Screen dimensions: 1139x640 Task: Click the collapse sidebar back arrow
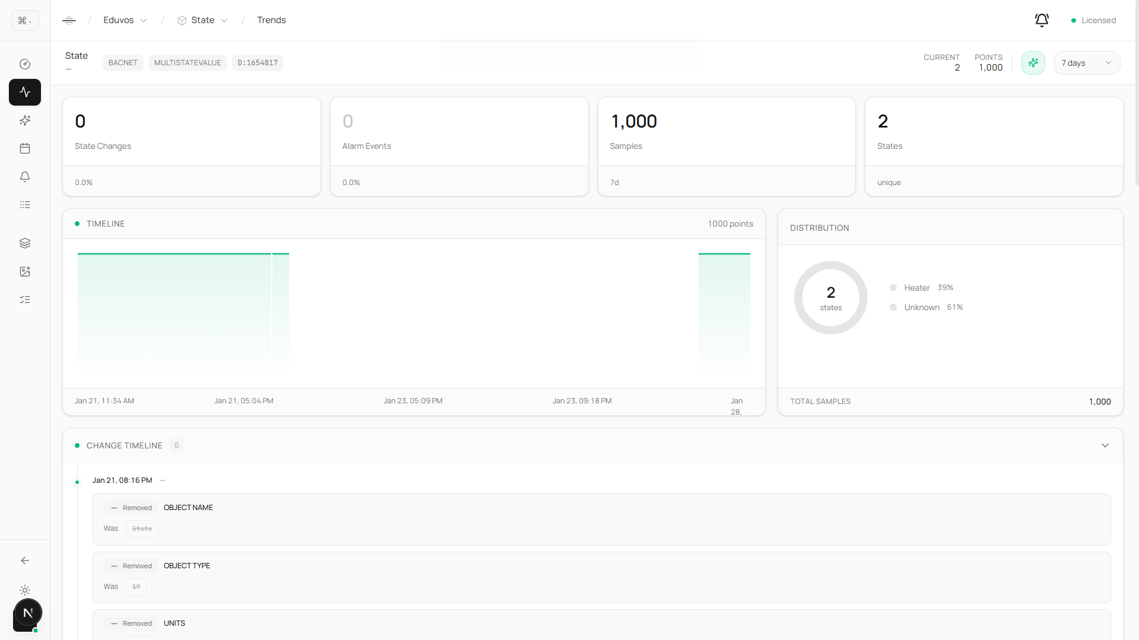(25, 561)
